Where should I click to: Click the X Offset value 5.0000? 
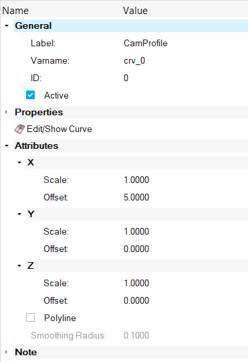[x=136, y=197]
